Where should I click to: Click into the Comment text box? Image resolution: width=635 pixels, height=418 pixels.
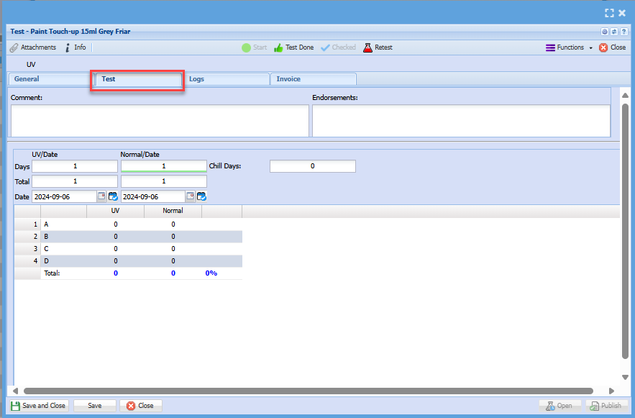159,120
